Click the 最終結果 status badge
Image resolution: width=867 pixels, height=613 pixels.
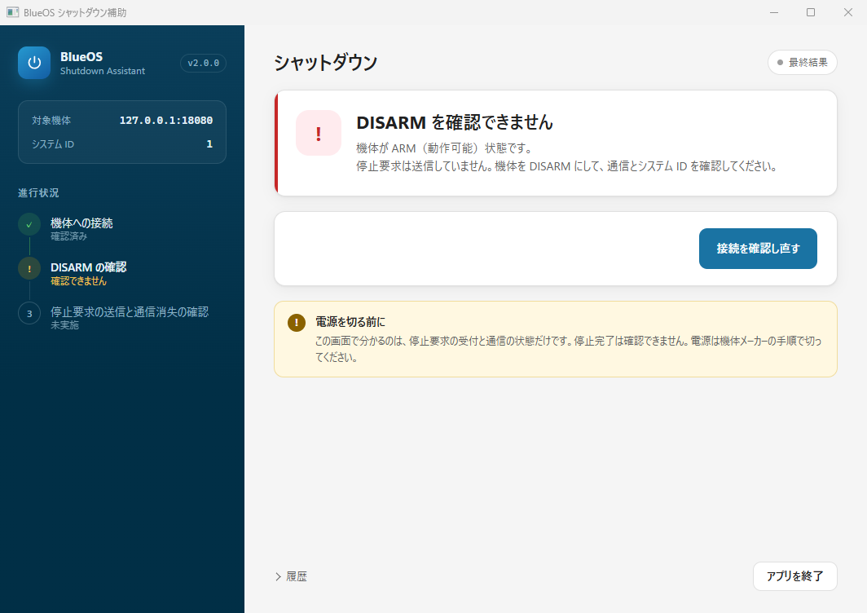[x=803, y=63]
